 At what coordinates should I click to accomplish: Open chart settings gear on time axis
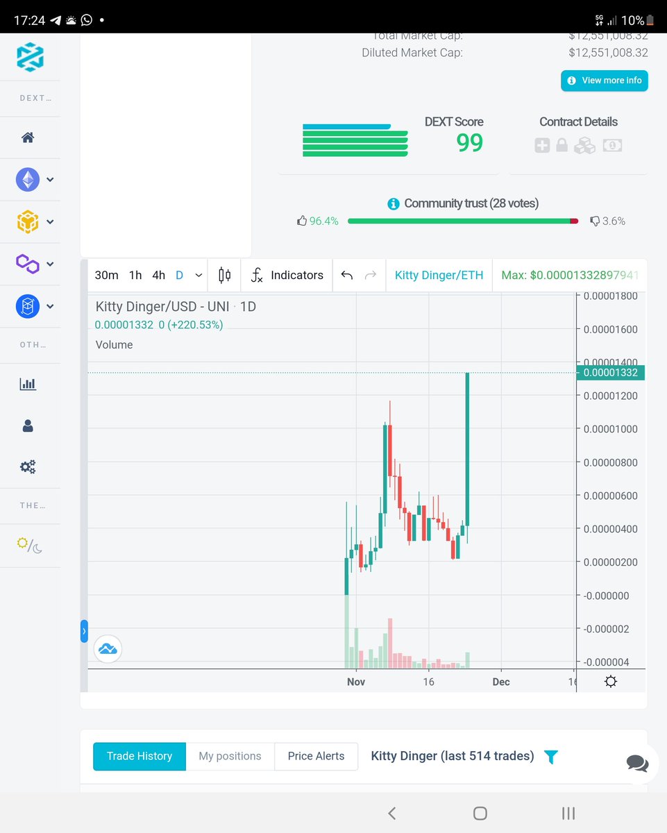click(x=611, y=681)
